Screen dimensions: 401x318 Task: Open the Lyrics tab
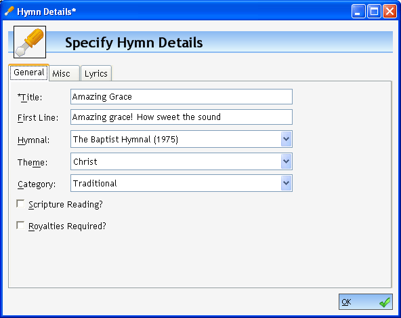96,73
